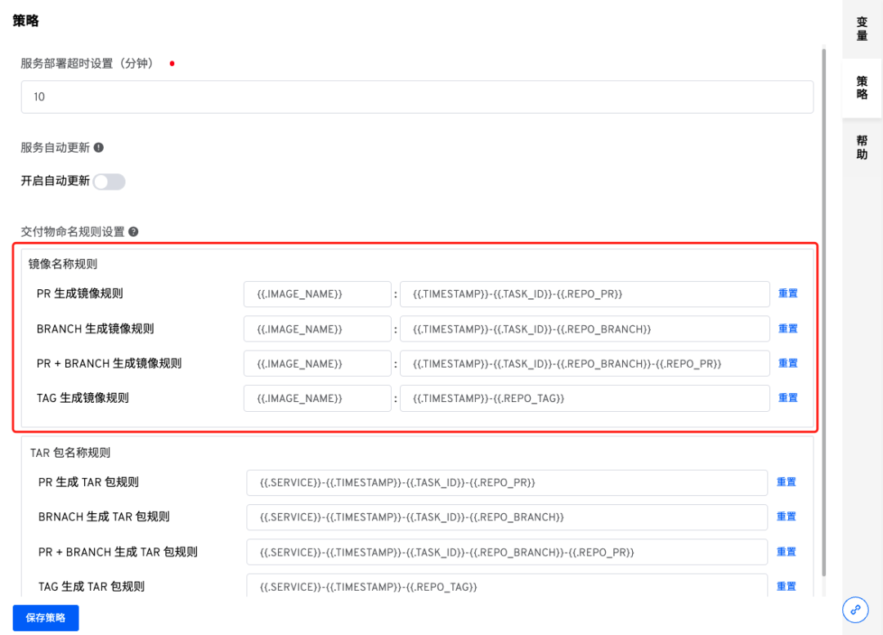Open the 策略 side tab
Image resolution: width=883 pixels, height=635 pixels.
[x=862, y=87]
